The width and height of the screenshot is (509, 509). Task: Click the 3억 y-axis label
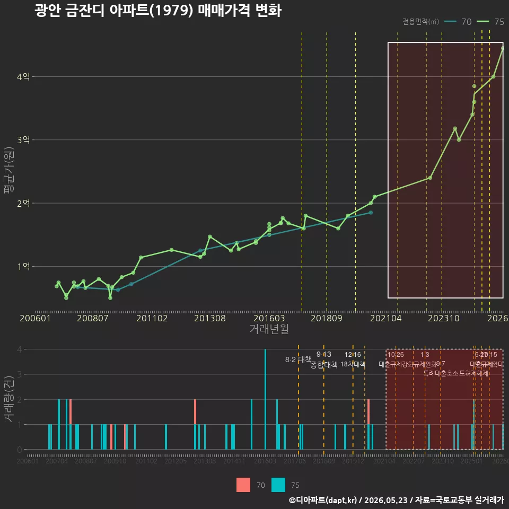click(x=23, y=140)
